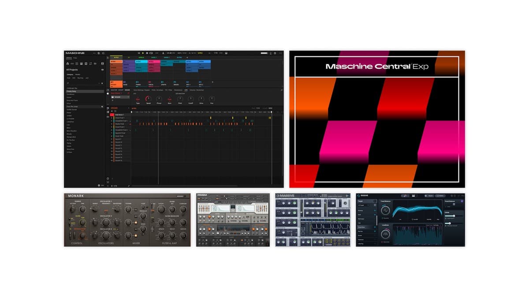The height and width of the screenshot is (297, 529).
Task: Click the Monark Cutoff filter knob
Action: pyautogui.click(x=161, y=209)
